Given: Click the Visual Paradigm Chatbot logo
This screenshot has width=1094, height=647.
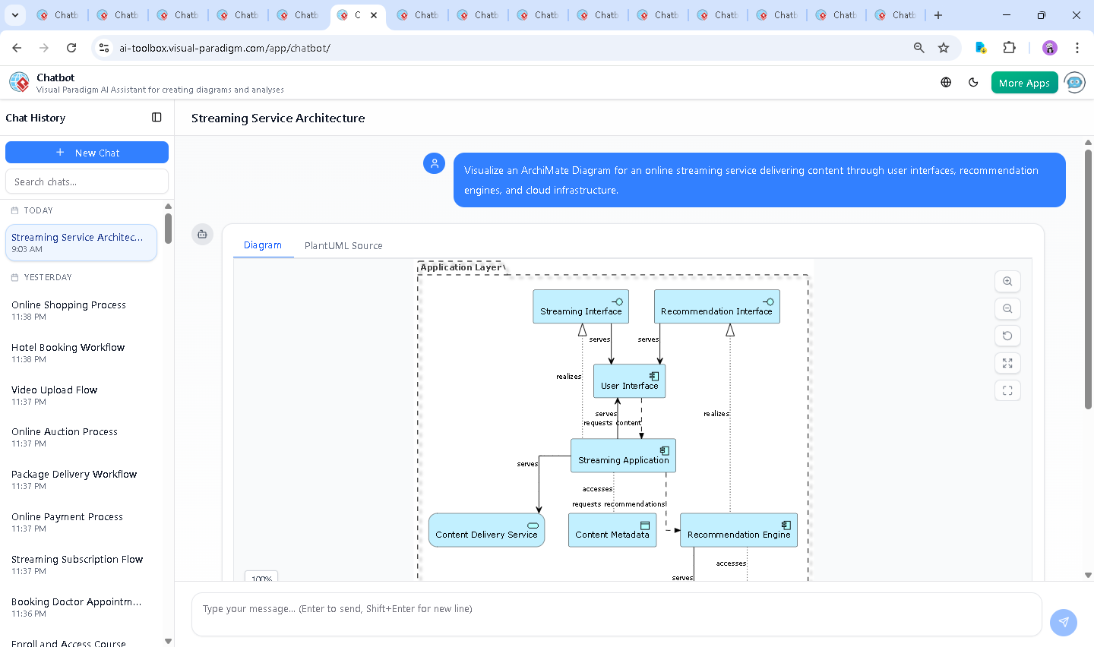Looking at the screenshot, I should (18, 82).
